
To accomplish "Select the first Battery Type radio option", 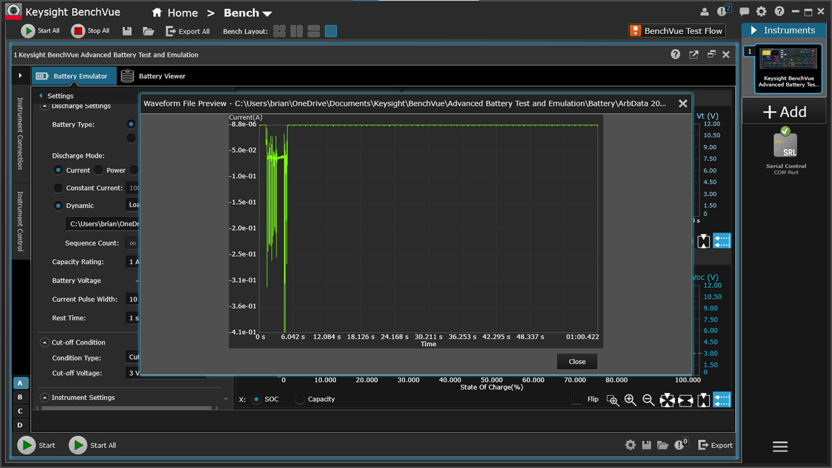I will tap(131, 124).
